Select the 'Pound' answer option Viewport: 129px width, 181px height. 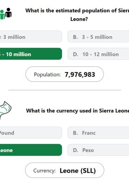point(31,133)
